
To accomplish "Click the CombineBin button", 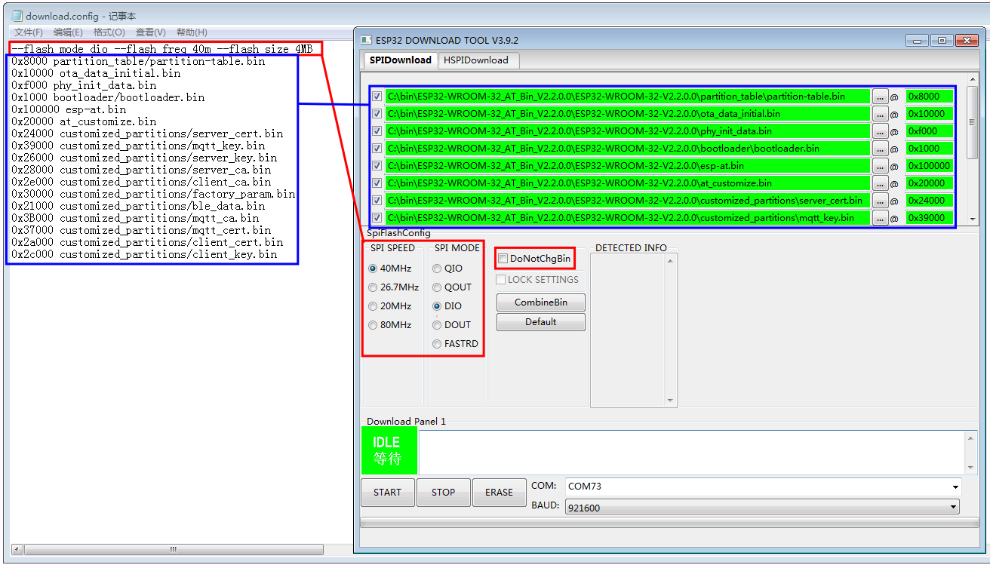I will pos(540,302).
